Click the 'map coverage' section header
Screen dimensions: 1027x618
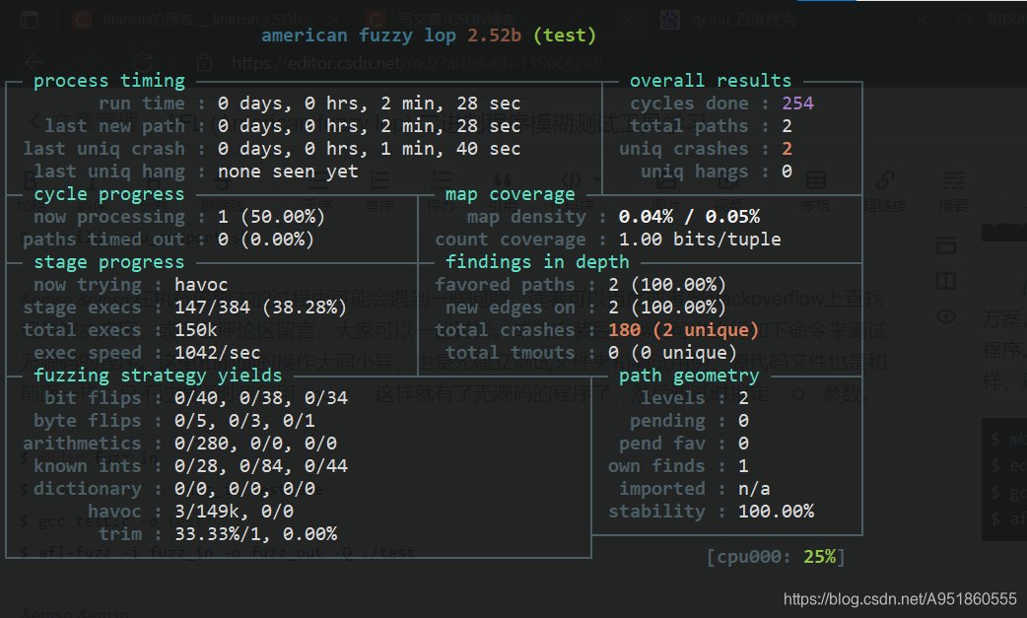511,194
